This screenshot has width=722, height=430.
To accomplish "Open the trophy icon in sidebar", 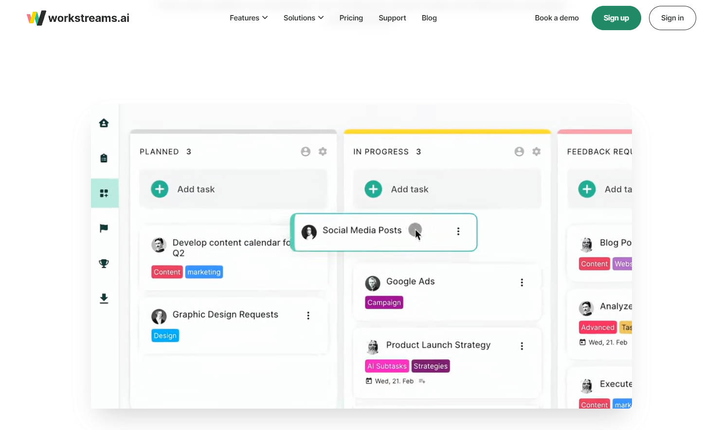I will [x=104, y=263].
